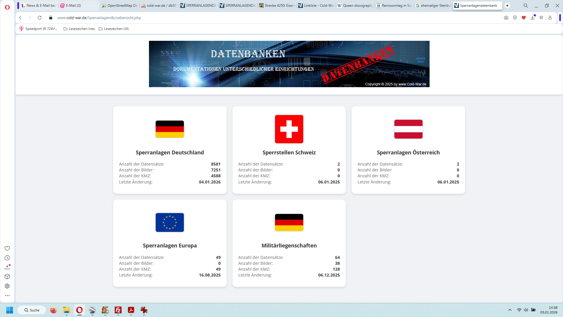Open the Opera ad blocker shield icon

click(515, 18)
